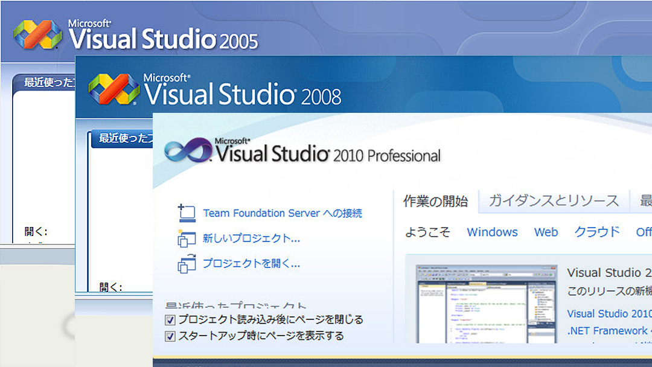Select the クラウド category link
The width and height of the screenshot is (652, 367).
(x=596, y=232)
